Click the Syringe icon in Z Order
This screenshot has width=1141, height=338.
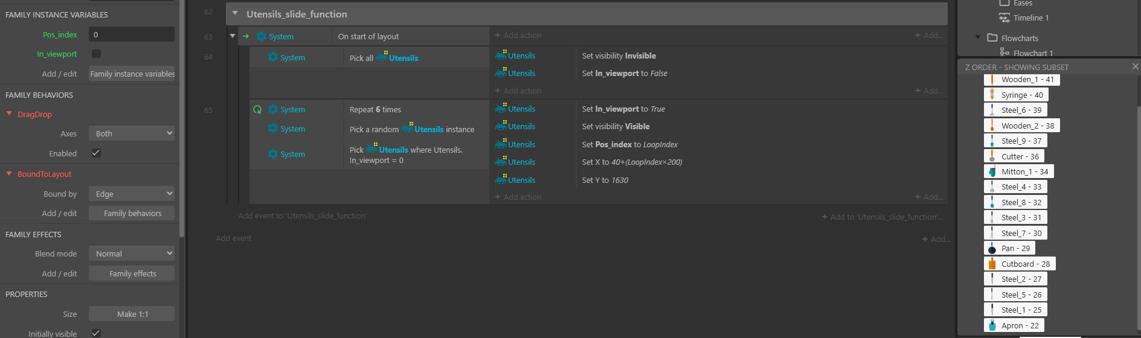click(992, 95)
